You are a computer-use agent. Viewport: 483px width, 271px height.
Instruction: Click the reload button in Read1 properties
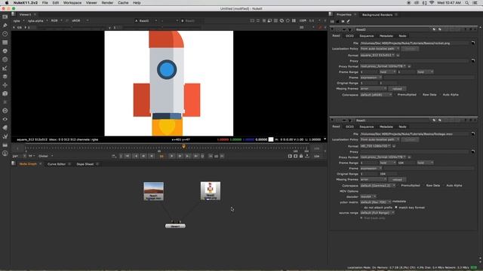tap(397, 179)
